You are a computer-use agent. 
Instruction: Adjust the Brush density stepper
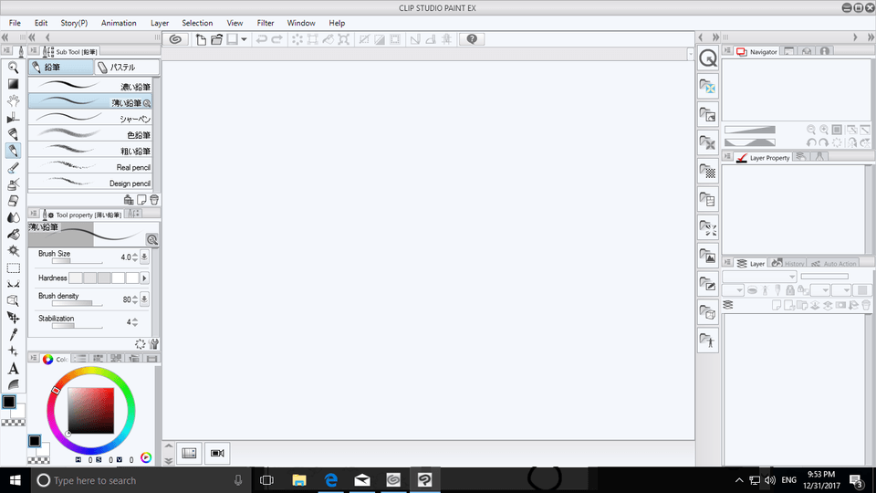pos(135,299)
